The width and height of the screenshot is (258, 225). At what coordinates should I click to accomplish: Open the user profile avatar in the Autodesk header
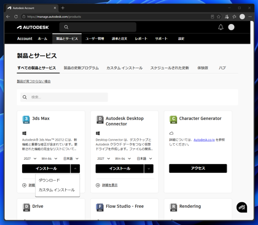pyautogui.click(x=232, y=27)
